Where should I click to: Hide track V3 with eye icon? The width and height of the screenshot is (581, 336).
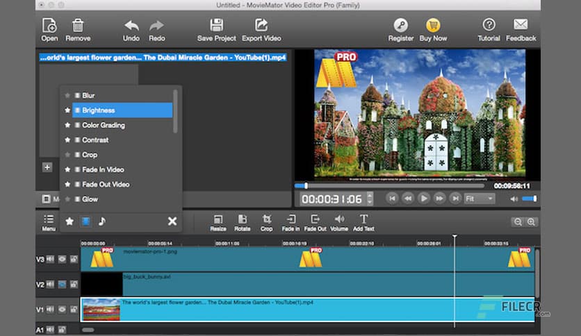click(62, 259)
